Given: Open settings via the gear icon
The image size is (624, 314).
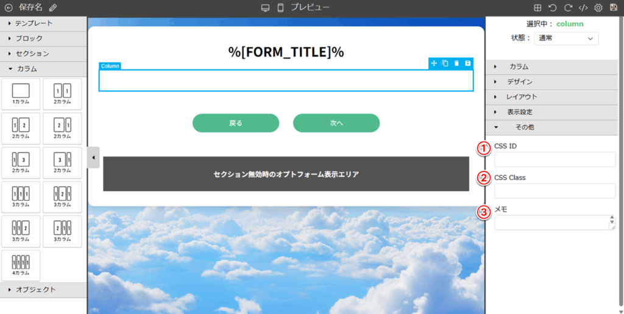Looking at the screenshot, I should [x=598, y=8].
